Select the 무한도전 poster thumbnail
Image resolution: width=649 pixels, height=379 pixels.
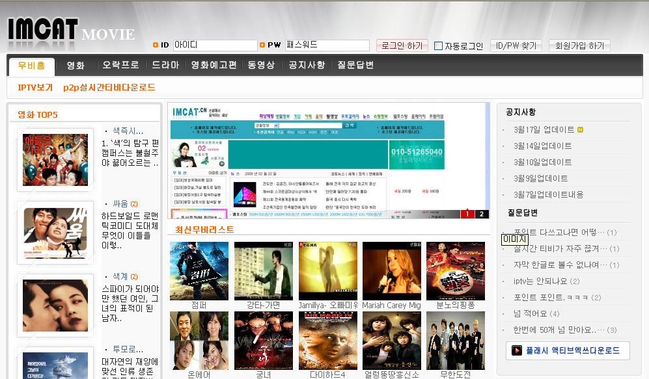point(455,341)
